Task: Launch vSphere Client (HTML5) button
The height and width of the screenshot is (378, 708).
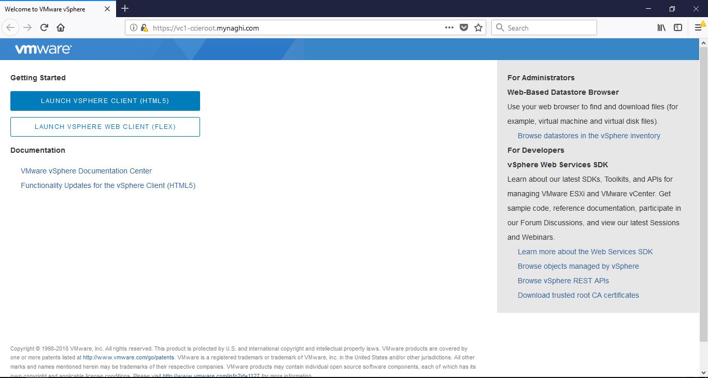Action: 105,101
